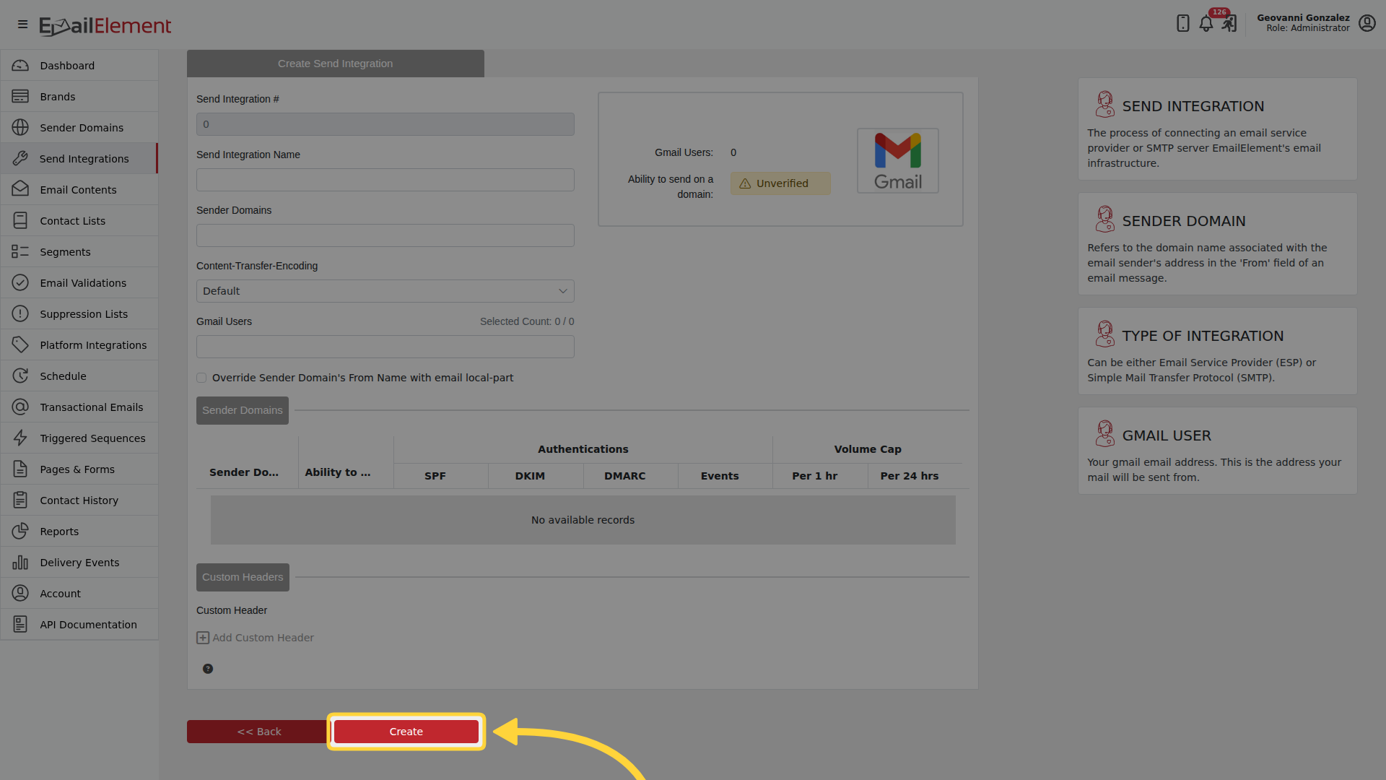Open the hamburger menu icon
The image size is (1386, 780).
click(x=22, y=25)
